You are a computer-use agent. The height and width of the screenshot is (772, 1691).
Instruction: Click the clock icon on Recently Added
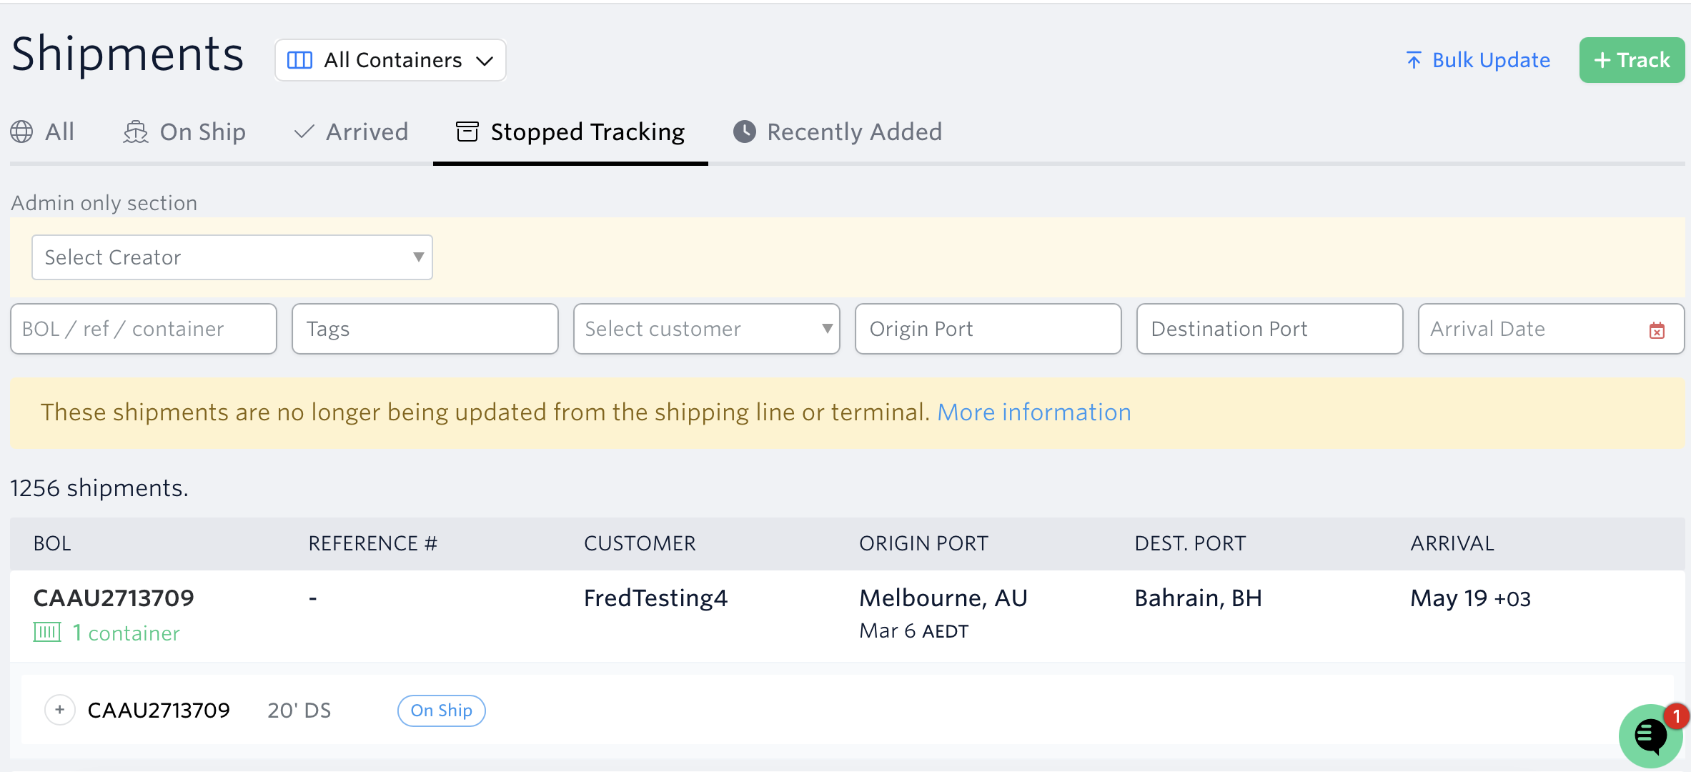tap(744, 132)
